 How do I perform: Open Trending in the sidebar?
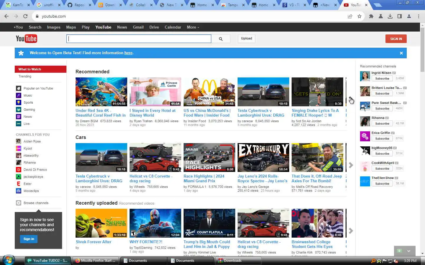25,76
